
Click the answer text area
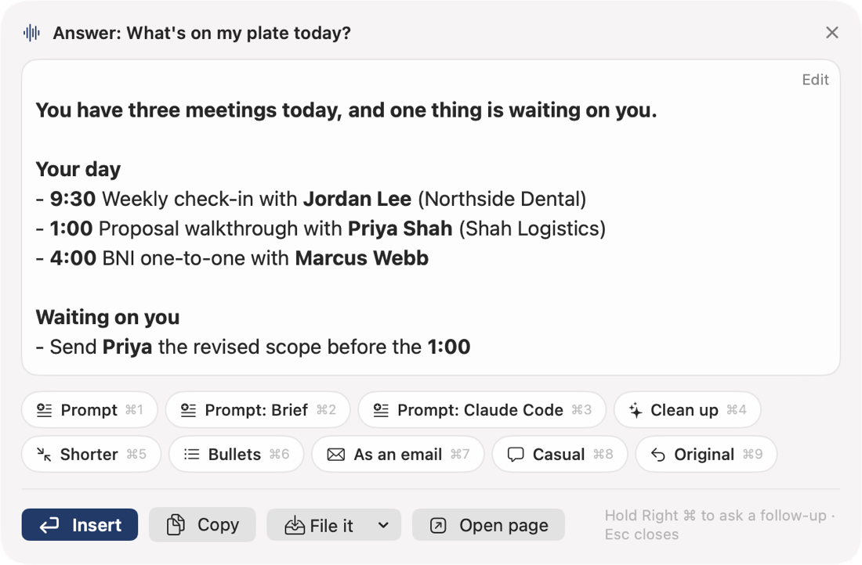pos(431,218)
